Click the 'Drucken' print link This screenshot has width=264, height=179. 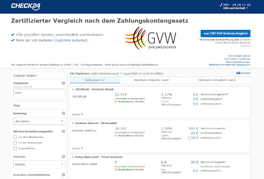[x=246, y=73]
